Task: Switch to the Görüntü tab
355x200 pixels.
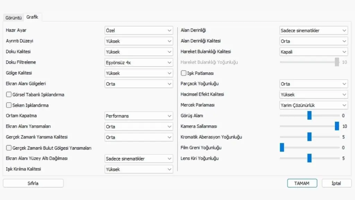Action: pos(14,17)
